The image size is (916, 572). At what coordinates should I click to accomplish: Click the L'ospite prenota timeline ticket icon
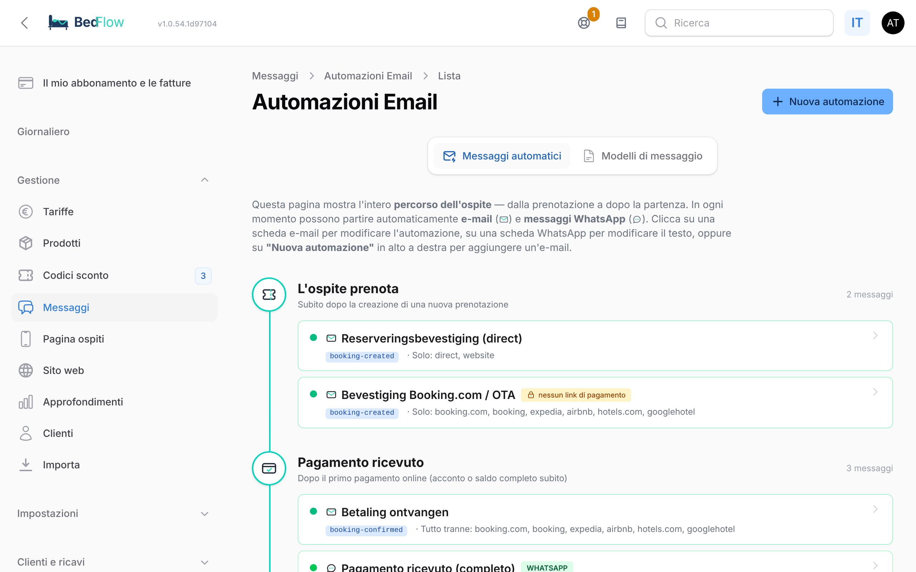pos(269,294)
